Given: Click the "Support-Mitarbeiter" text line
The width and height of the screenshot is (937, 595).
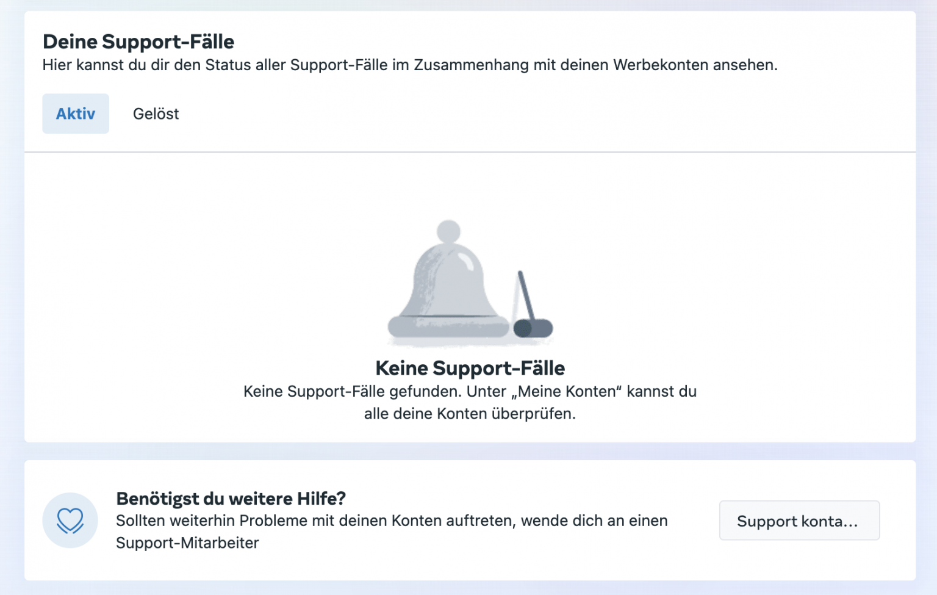Looking at the screenshot, I should point(187,543).
